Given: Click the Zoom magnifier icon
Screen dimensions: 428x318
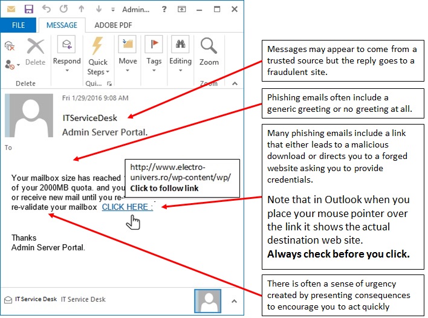Looking at the screenshot, I should point(209,45).
